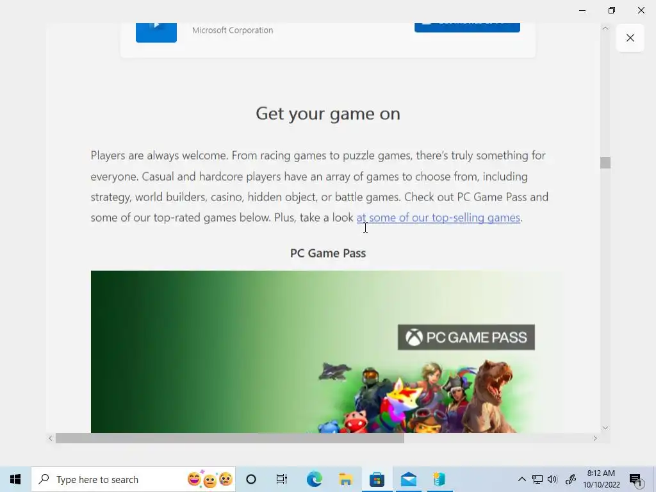The width and height of the screenshot is (656, 492).
Task: Open Mail app from taskbar
Action: (408, 479)
